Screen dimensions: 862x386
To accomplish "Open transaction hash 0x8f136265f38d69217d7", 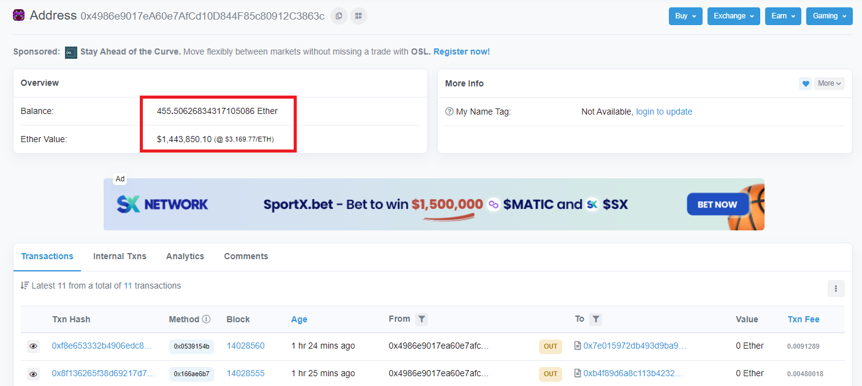I will [x=104, y=373].
